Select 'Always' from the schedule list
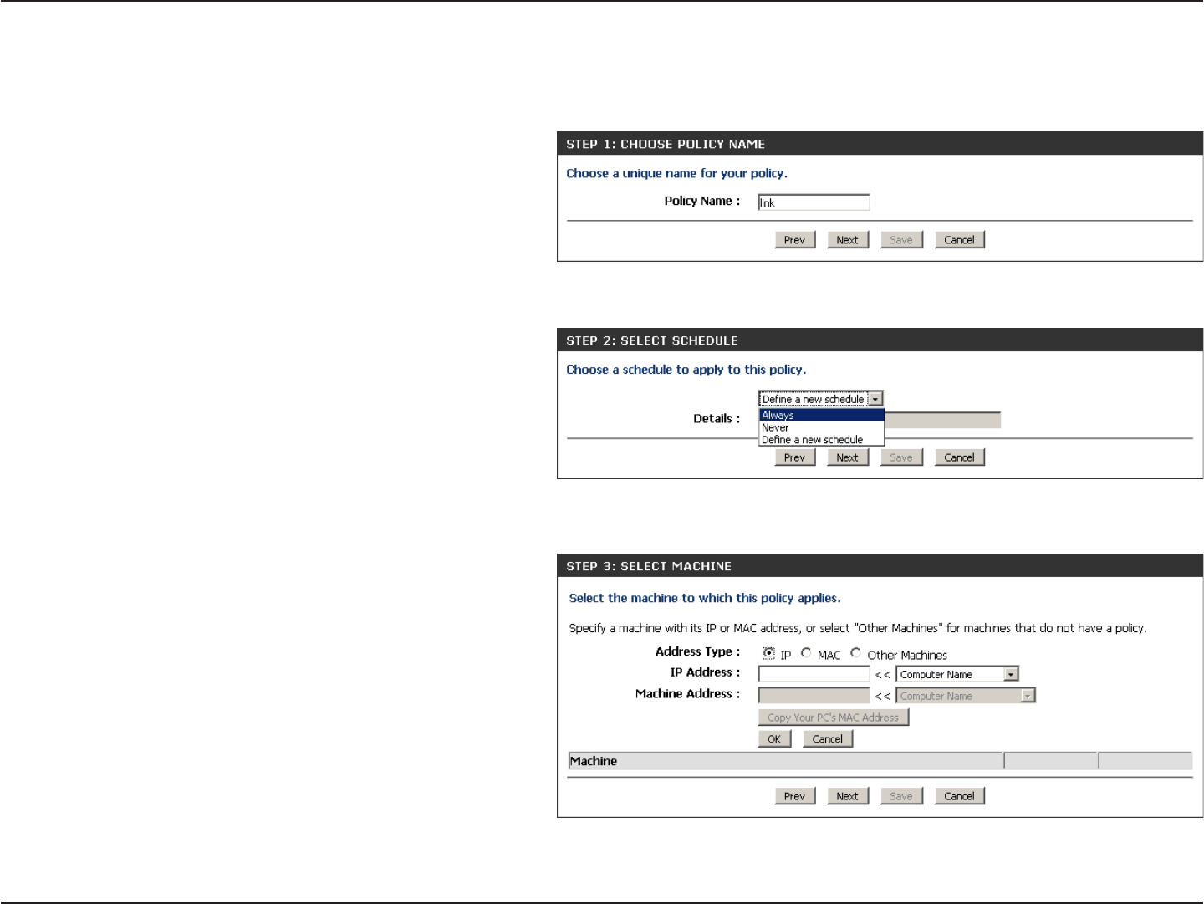1204x904 pixels. click(821, 415)
